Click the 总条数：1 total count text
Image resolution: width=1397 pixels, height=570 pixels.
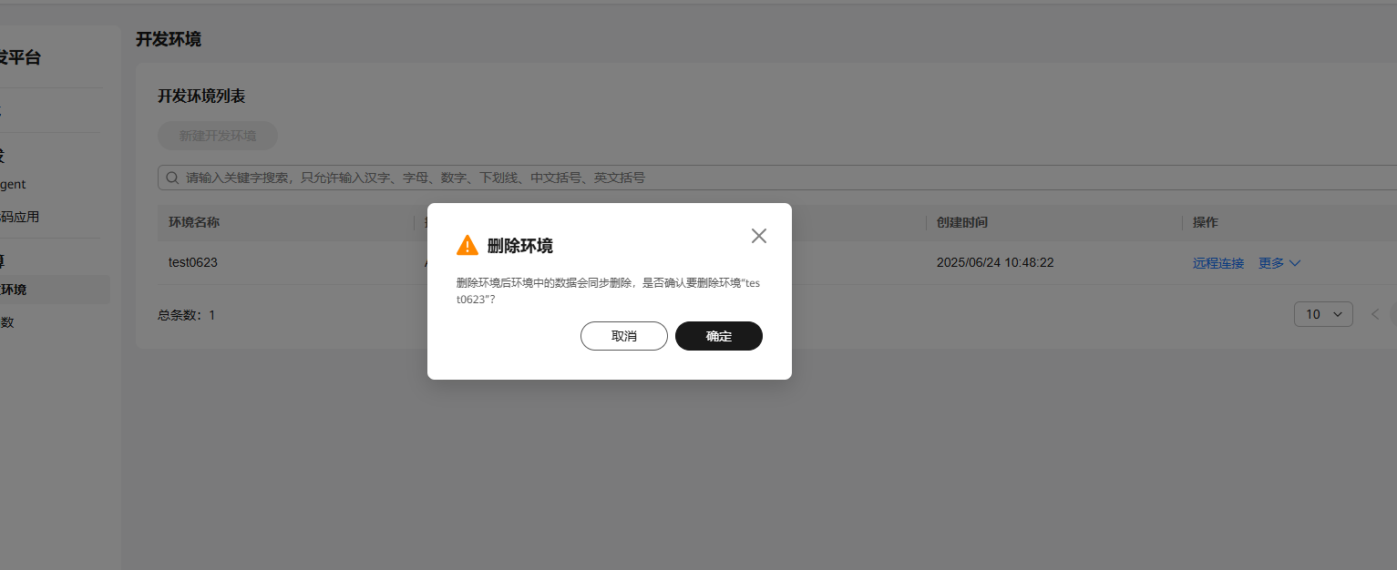pyautogui.click(x=186, y=315)
